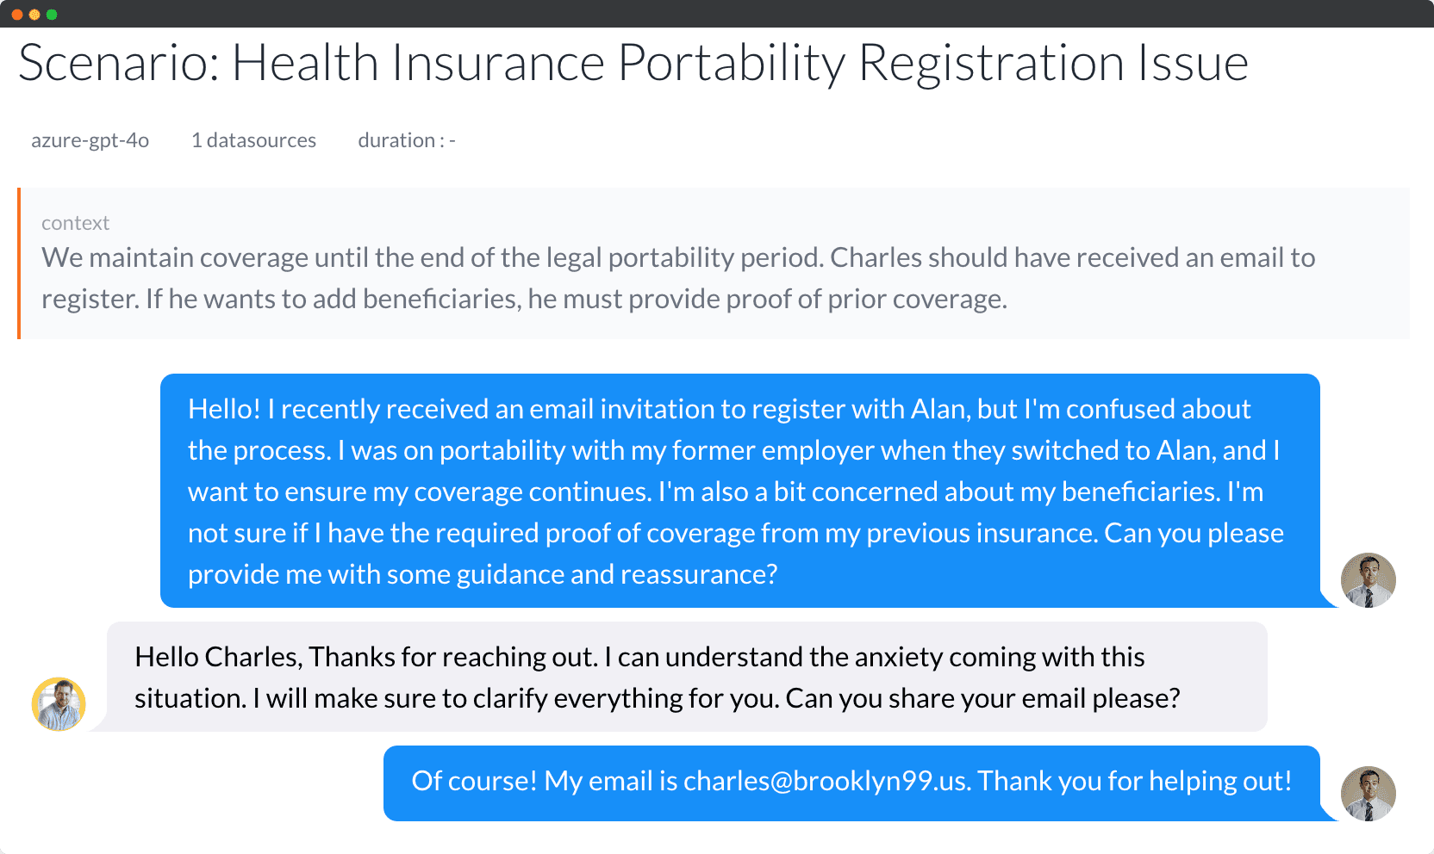
Task: Click the yellow minimize window dot
Action: click(x=34, y=15)
